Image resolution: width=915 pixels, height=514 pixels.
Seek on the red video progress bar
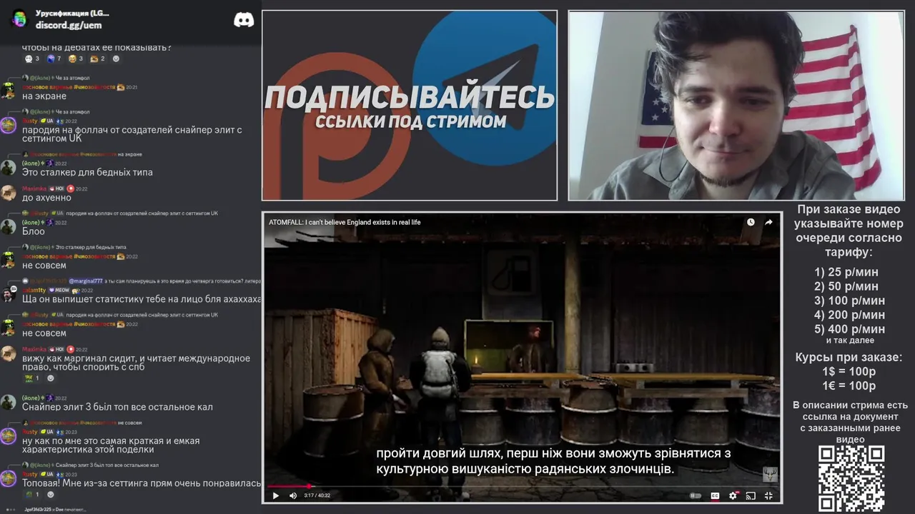pos(522,486)
